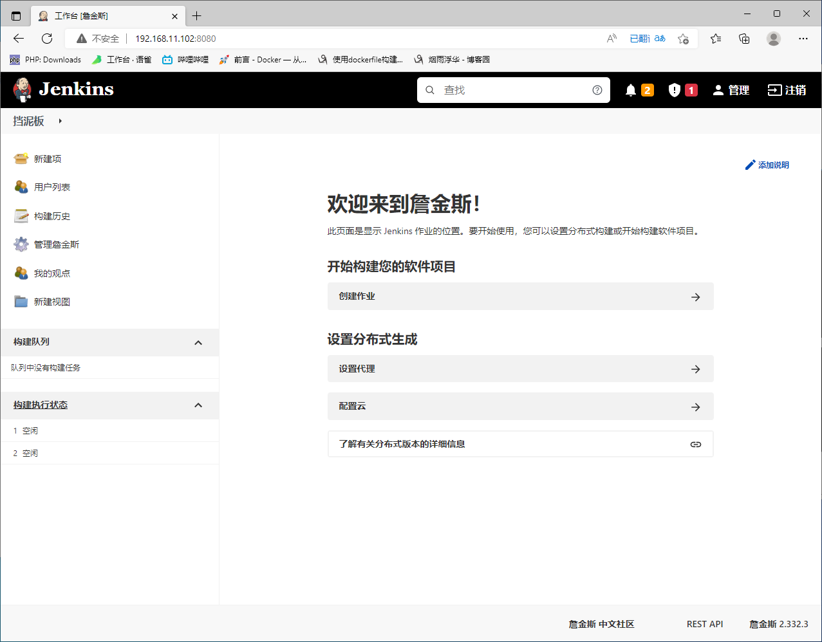Screen dimensions: 822x642
Task: Open the 我的观点 sidebar link
Action: coord(52,273)
